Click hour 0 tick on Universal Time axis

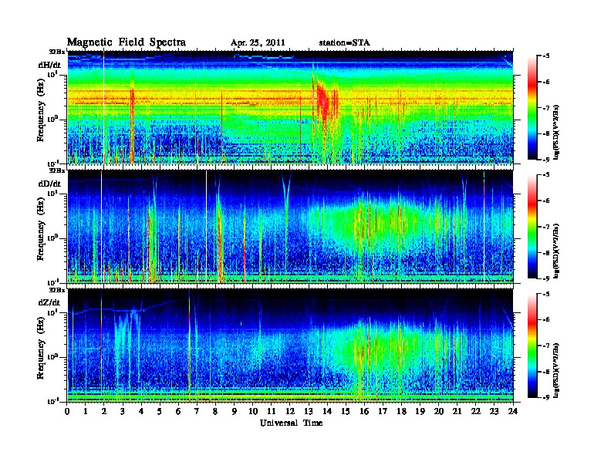pyautogui.click(x=67, y=411)
